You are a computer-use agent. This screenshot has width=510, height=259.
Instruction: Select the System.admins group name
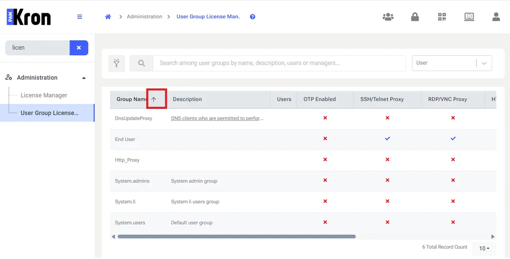click(x=132, y=181)
